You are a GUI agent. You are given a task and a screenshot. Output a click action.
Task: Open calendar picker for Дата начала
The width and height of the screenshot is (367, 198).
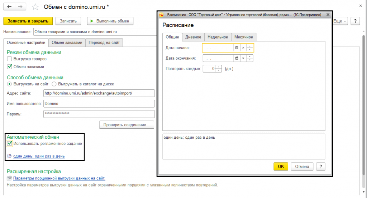[x=237, y=48]
